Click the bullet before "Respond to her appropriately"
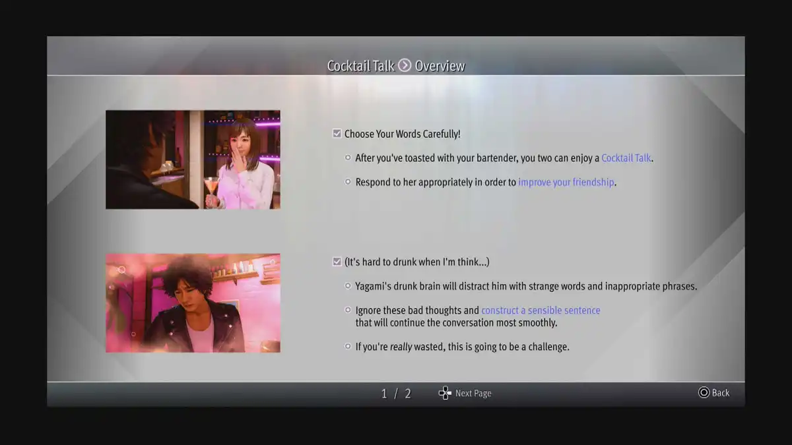 pos(348,182)
